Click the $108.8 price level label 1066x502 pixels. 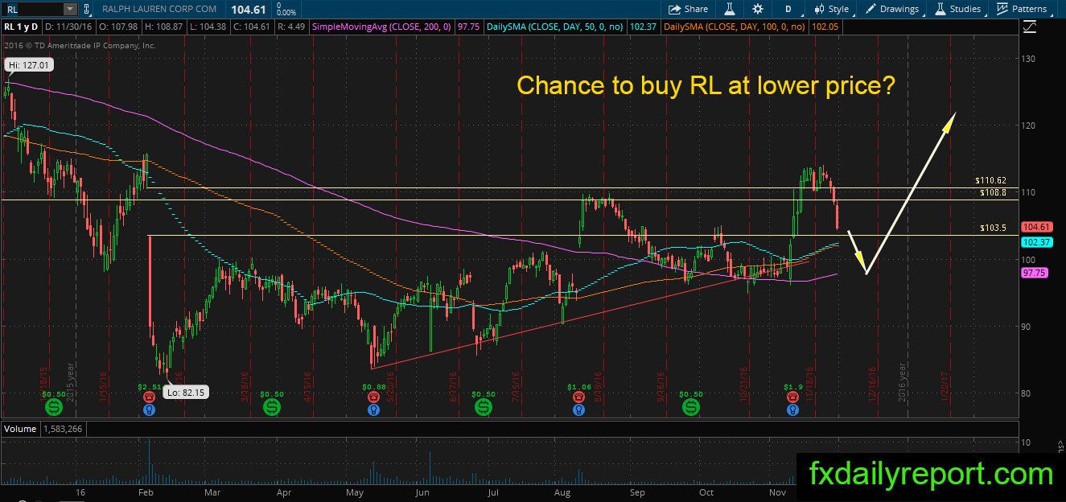coord(994,193)
